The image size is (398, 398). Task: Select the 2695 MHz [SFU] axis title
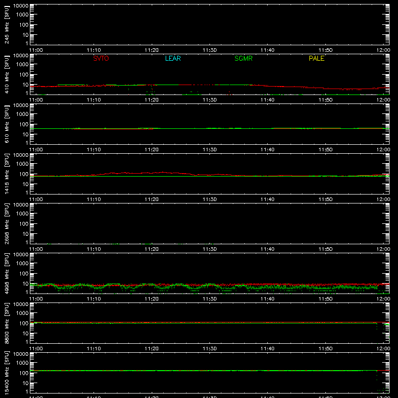[6, 224]
